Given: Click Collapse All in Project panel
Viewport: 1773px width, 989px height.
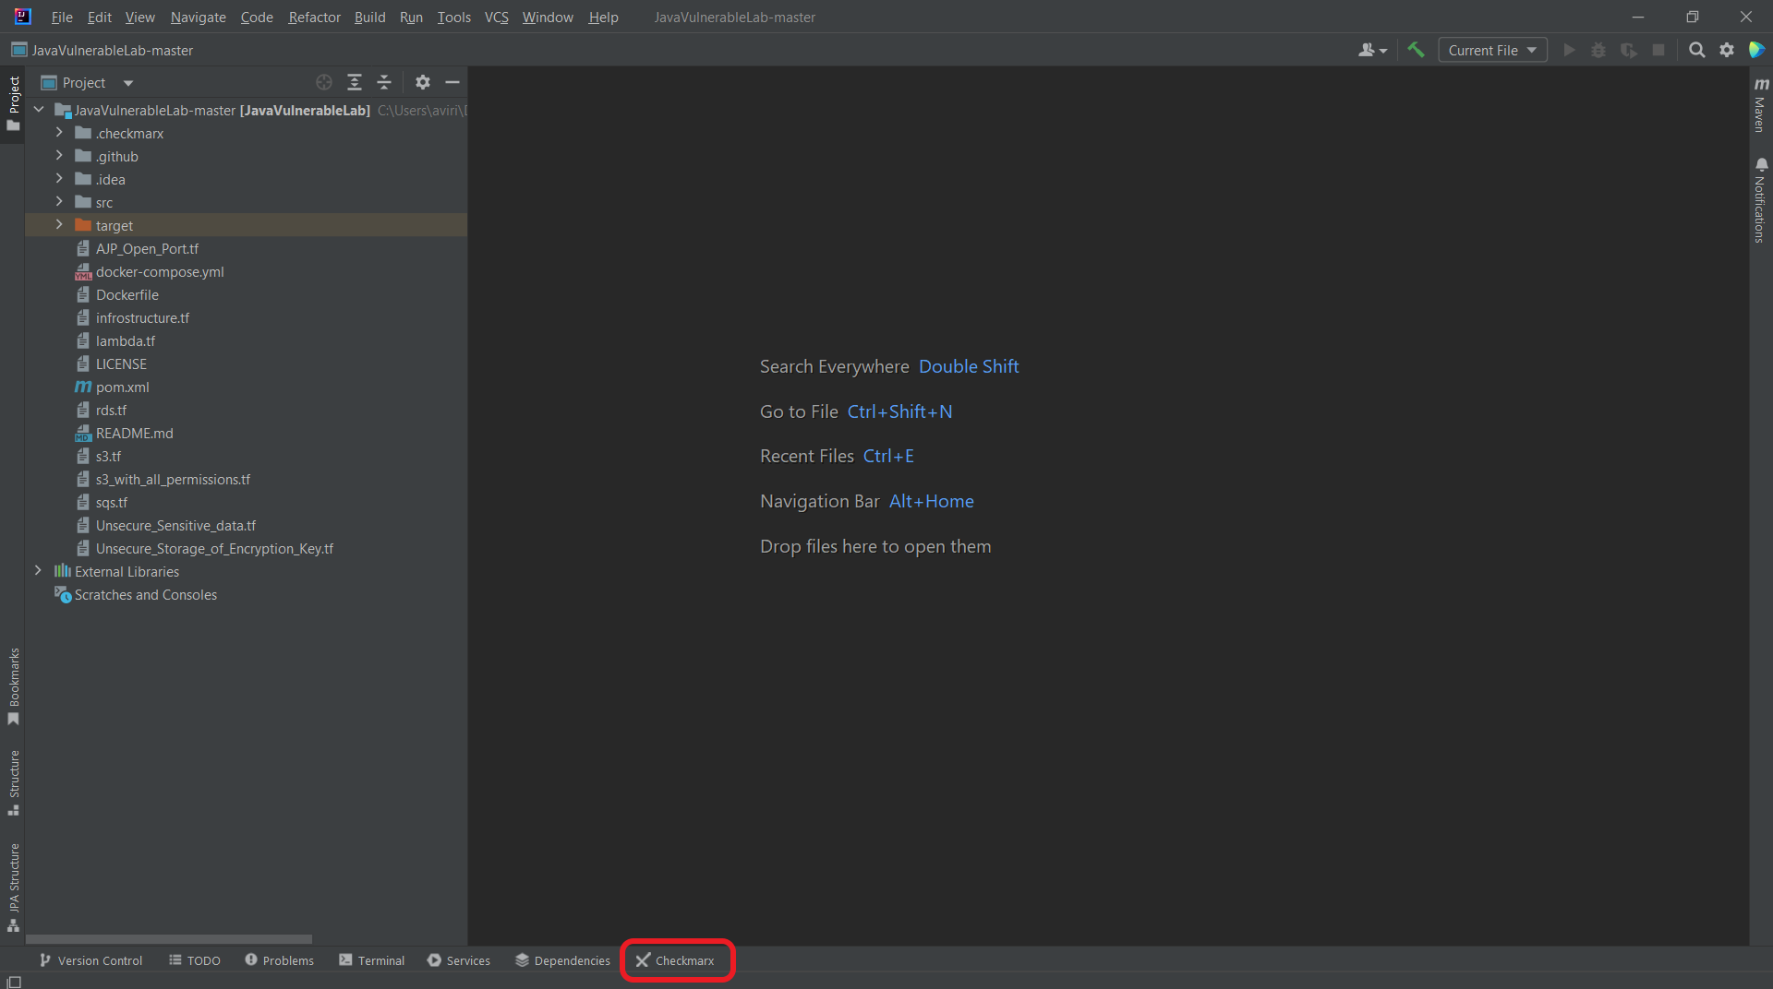Looking at the screenshot, I should click(x=384, y=82).
